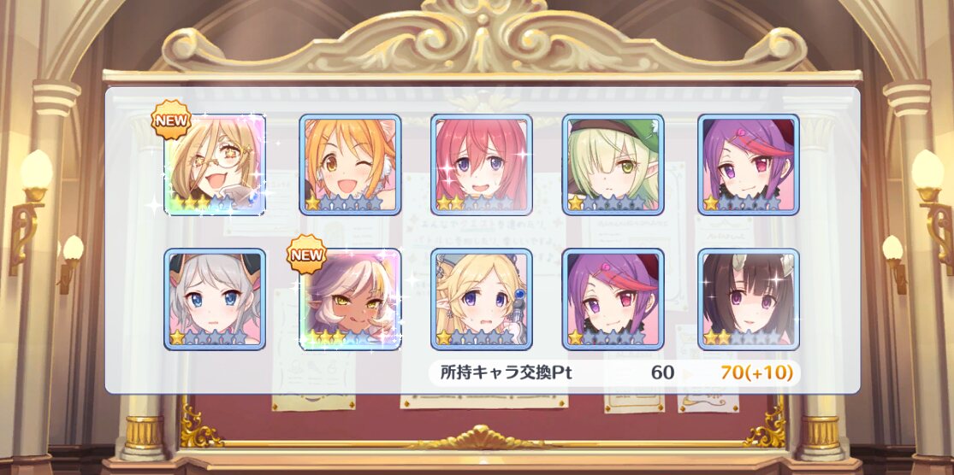The height and width of the screenshot is (475, 954).
Task: Click the NEW badge on glasses girl
Action: click(172, 120)
